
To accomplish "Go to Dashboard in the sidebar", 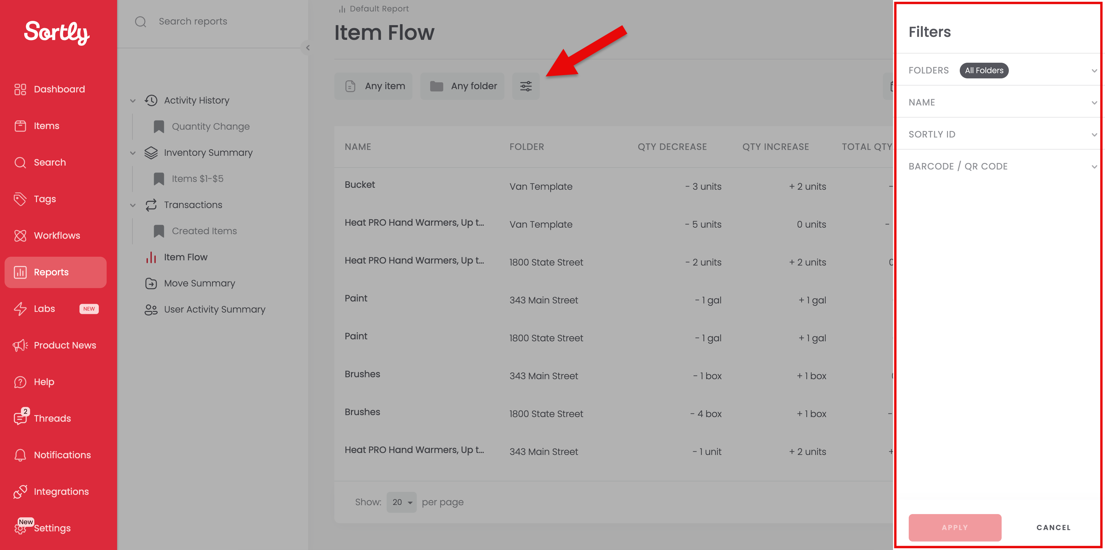I will click(56, 89).
